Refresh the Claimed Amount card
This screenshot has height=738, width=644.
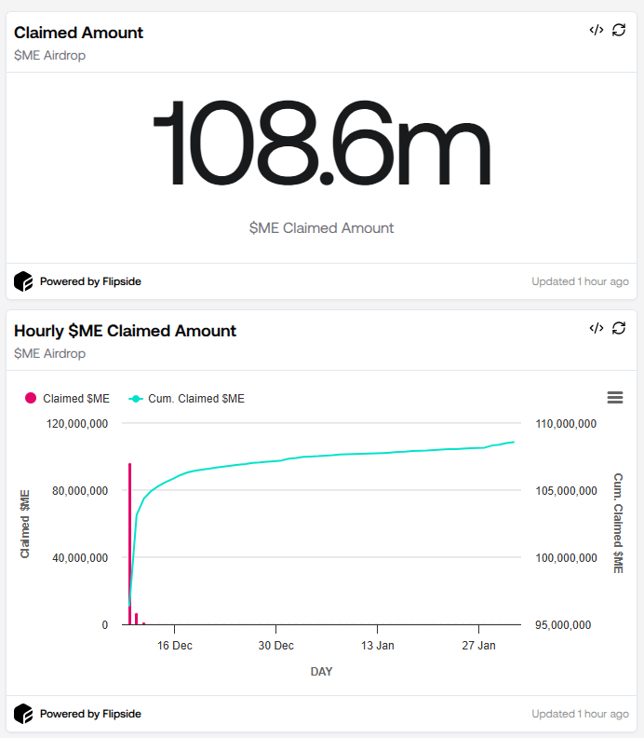[x=619, y=30]
